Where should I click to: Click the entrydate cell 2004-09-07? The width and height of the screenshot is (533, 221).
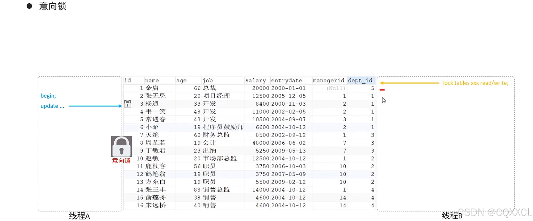tap(288, 119)
